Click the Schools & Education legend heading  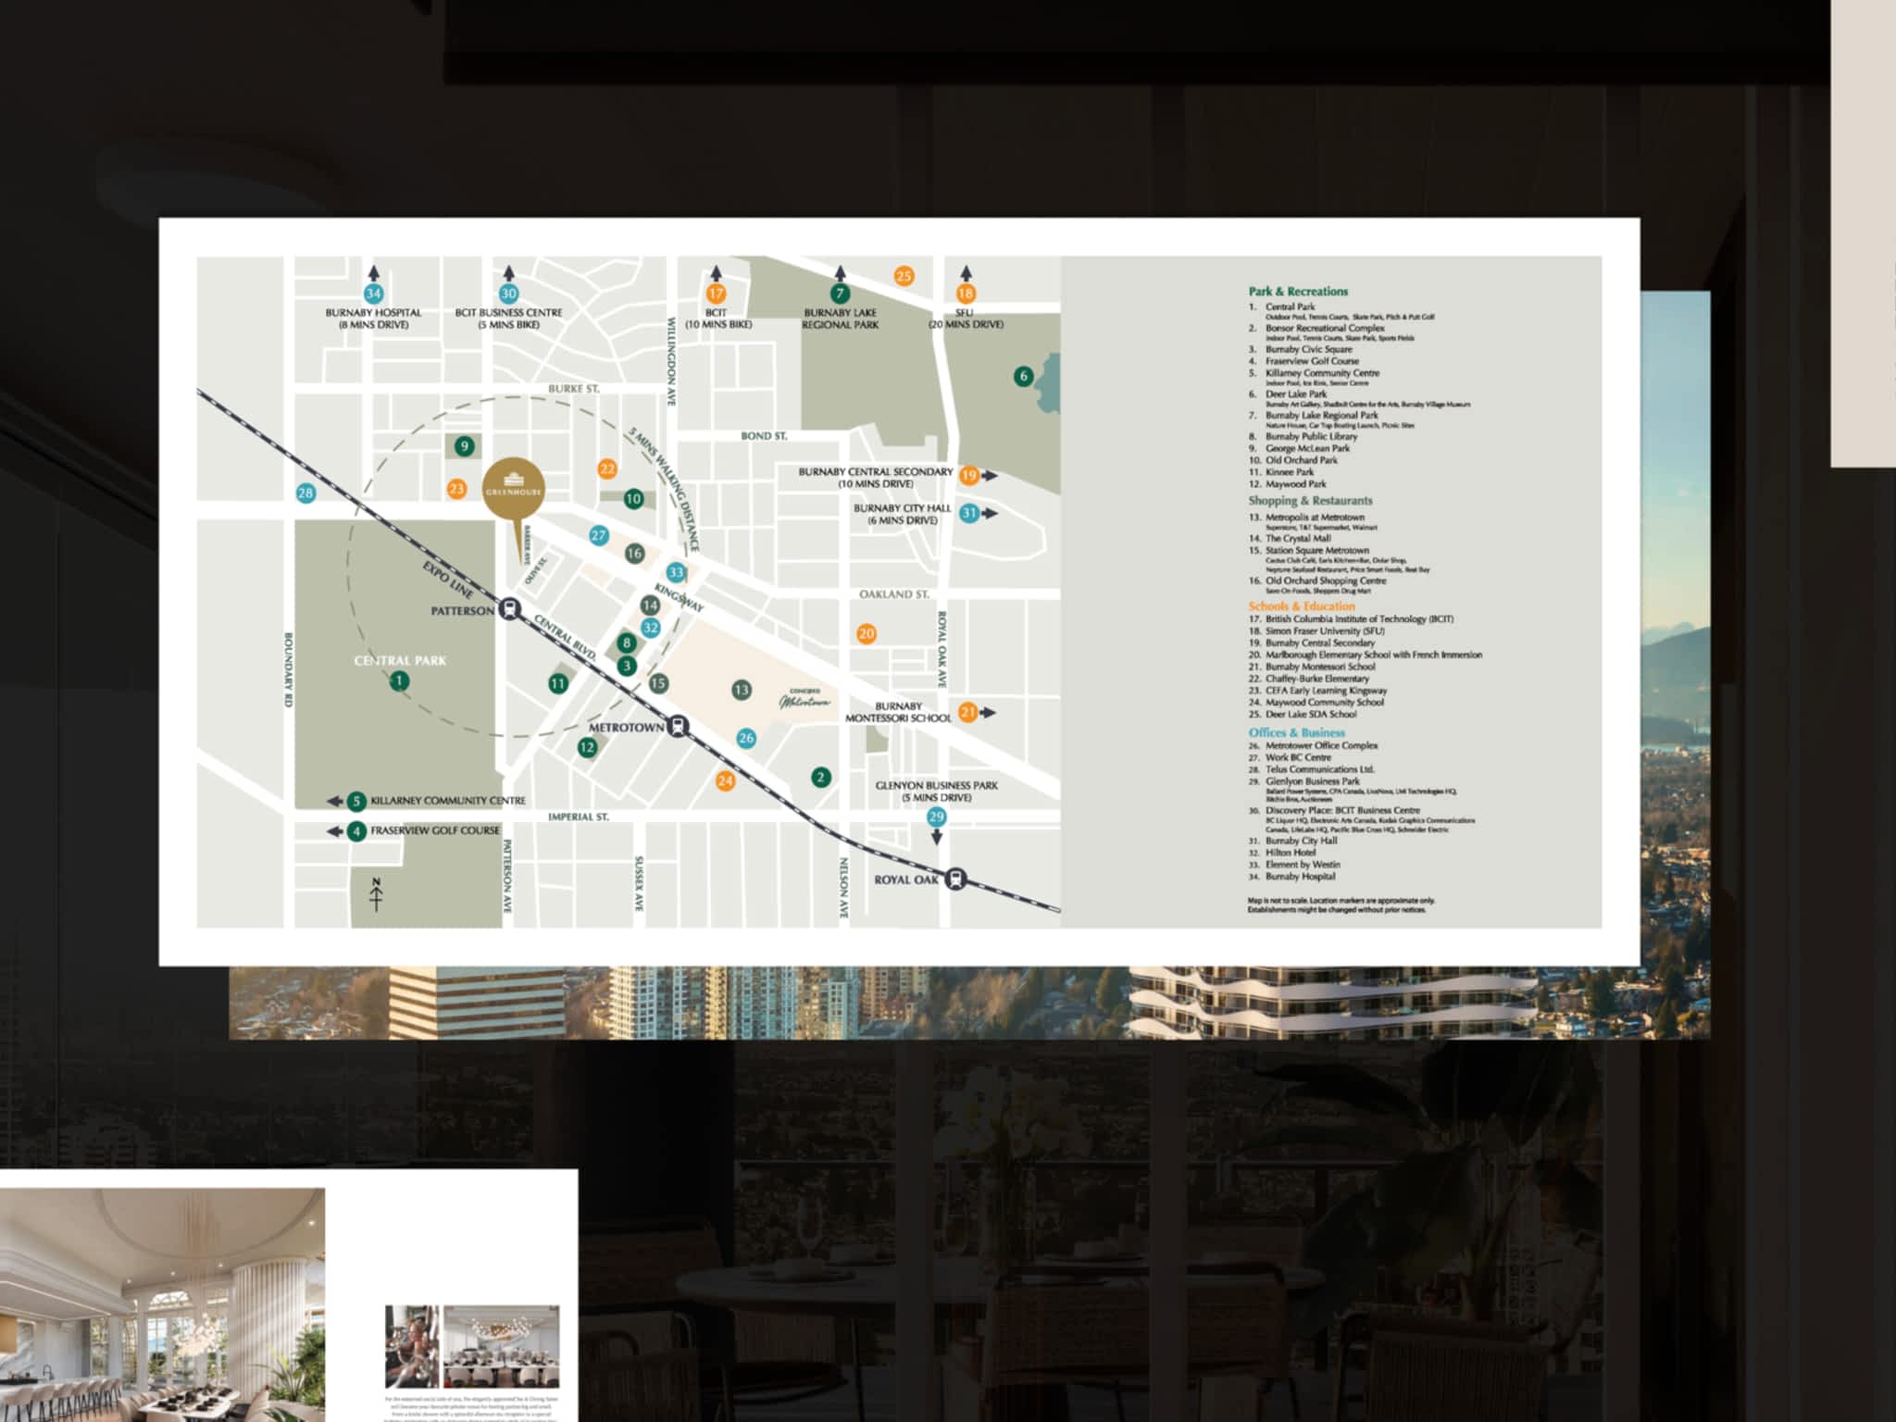click(1301, 606)
